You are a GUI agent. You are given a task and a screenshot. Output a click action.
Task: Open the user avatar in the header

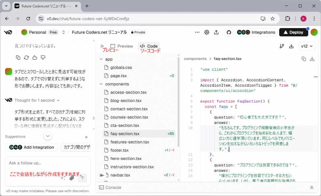(314, 32)
